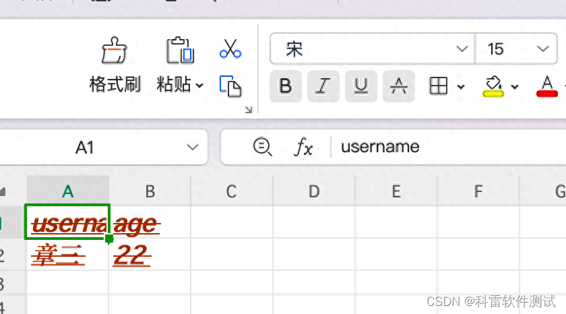Select column A header
This screenshot has height=314, width=566.
click(x=68, y=191)
